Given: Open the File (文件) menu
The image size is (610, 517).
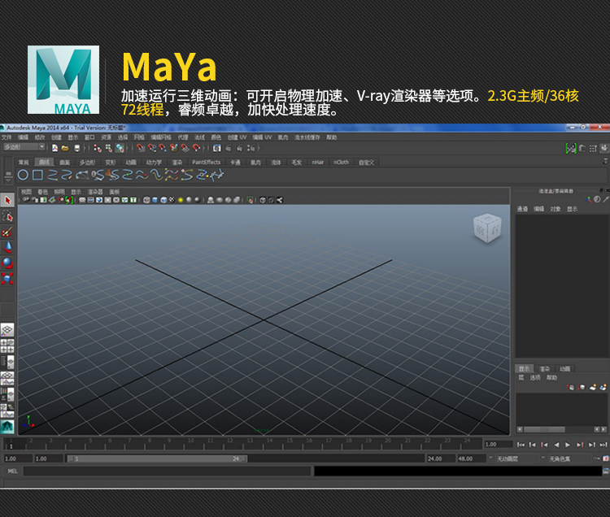Looking at the screenshot, I should 7,137.
